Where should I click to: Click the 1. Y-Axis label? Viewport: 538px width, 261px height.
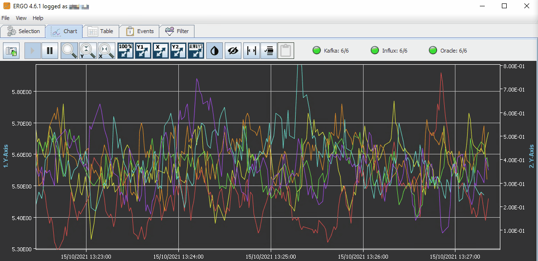pos(5,156)
